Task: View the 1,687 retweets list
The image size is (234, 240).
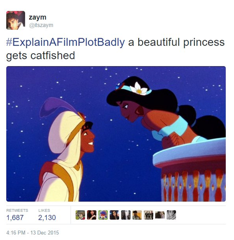Action: click(15, 217)
